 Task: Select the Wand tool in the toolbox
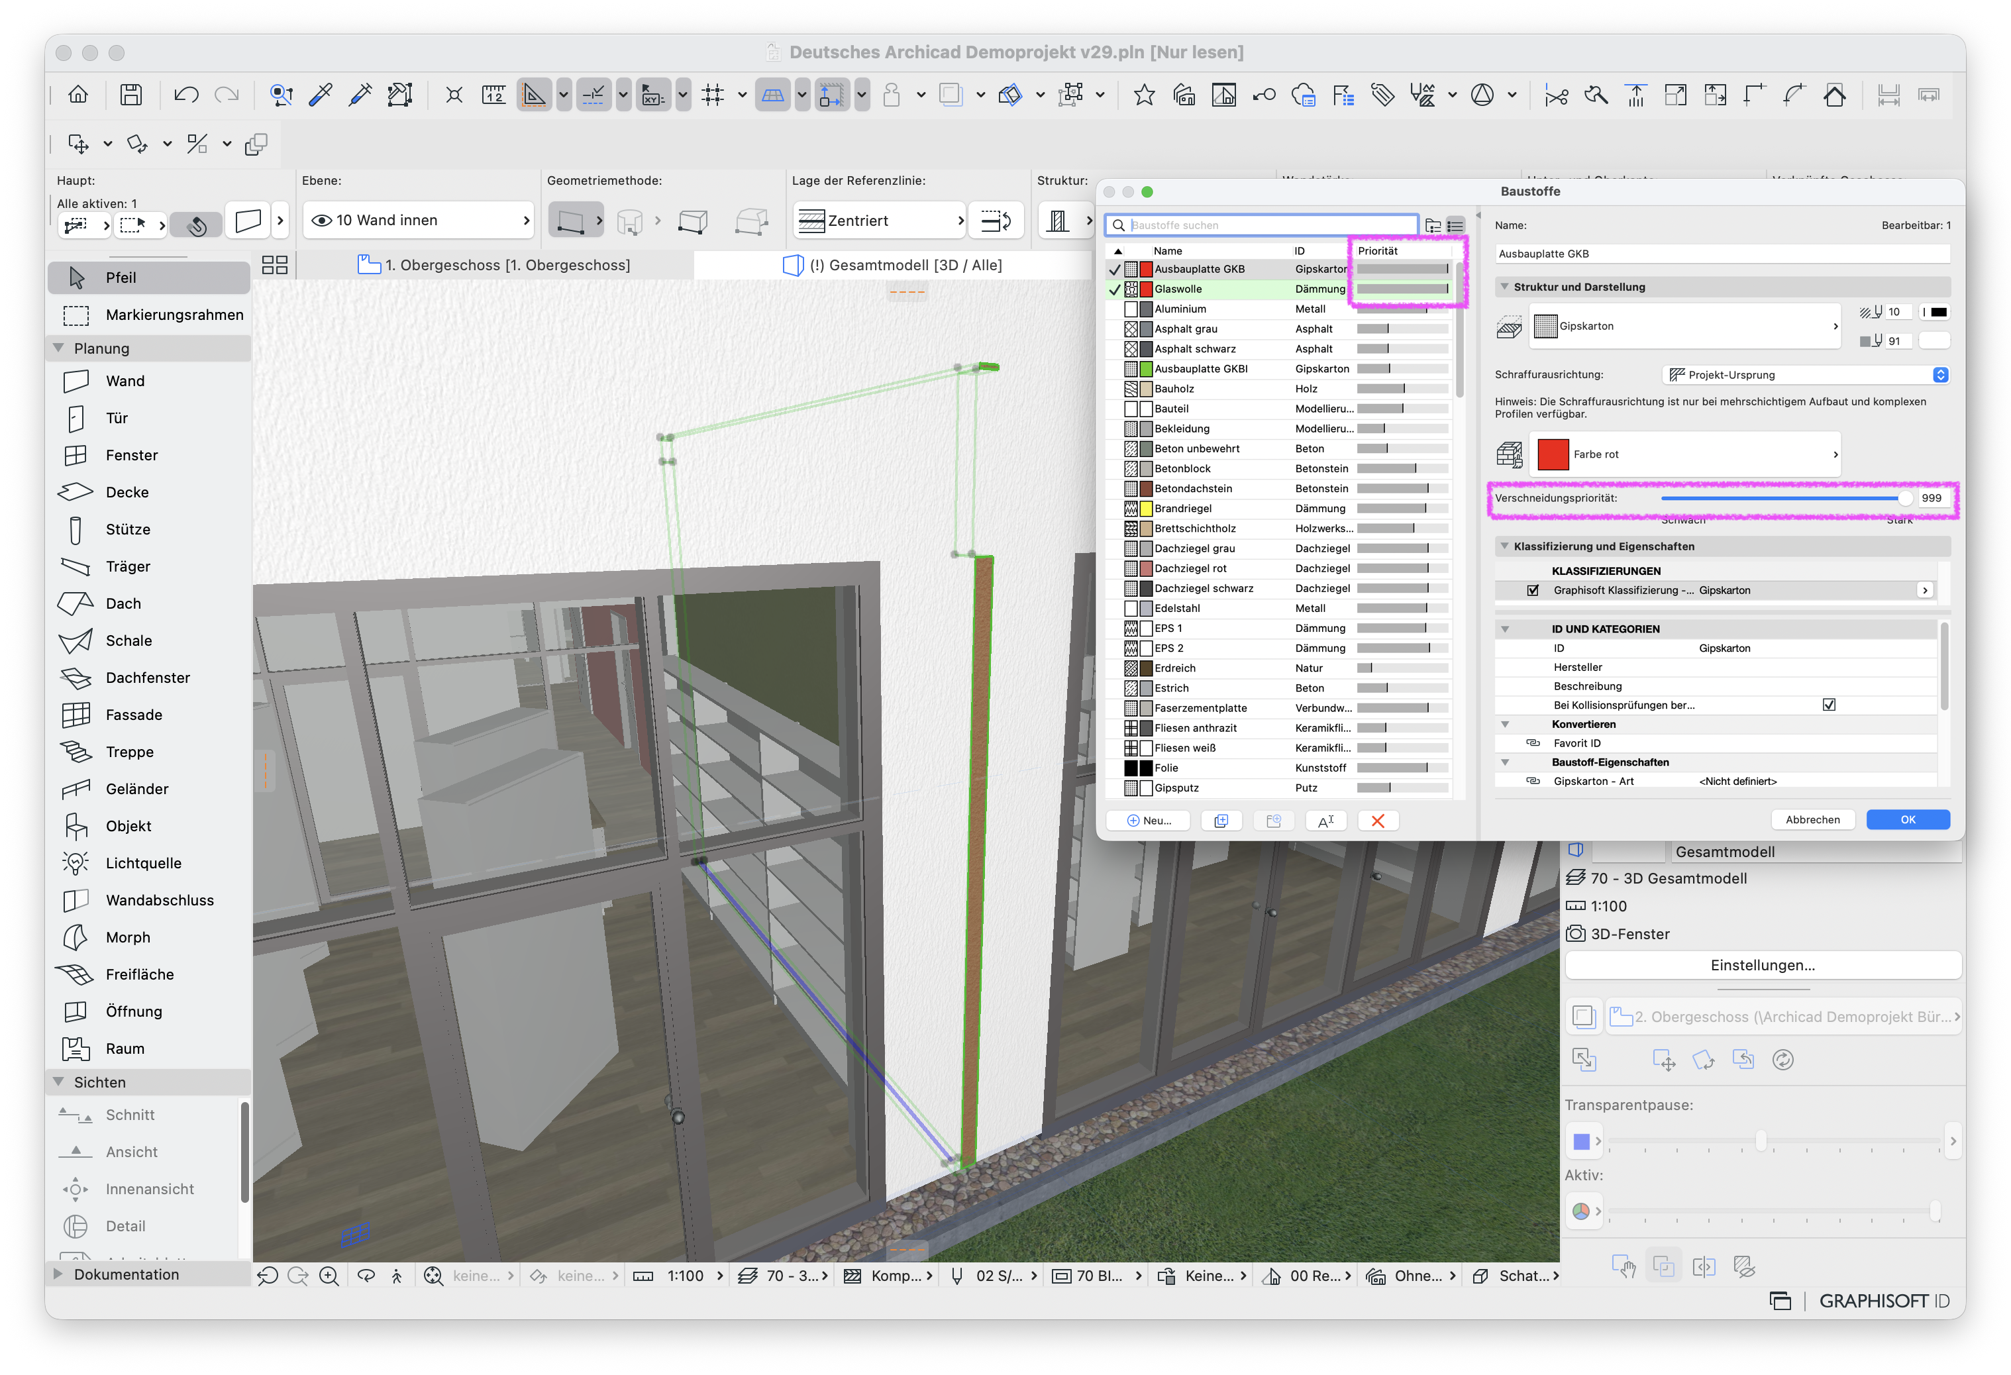149,381
